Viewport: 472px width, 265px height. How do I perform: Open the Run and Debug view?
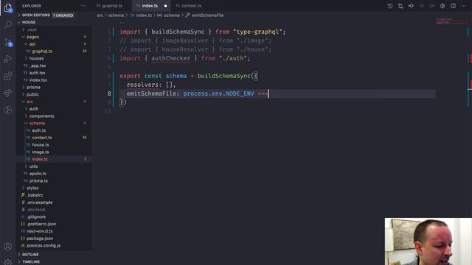pos(8,59)
